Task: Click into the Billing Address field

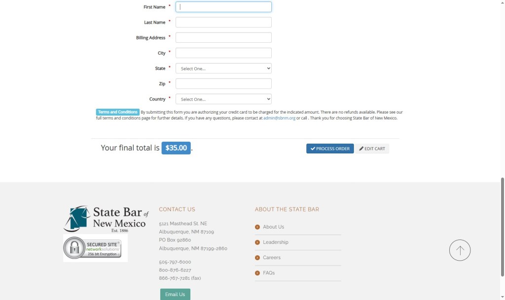Action: tap(223, 38)
